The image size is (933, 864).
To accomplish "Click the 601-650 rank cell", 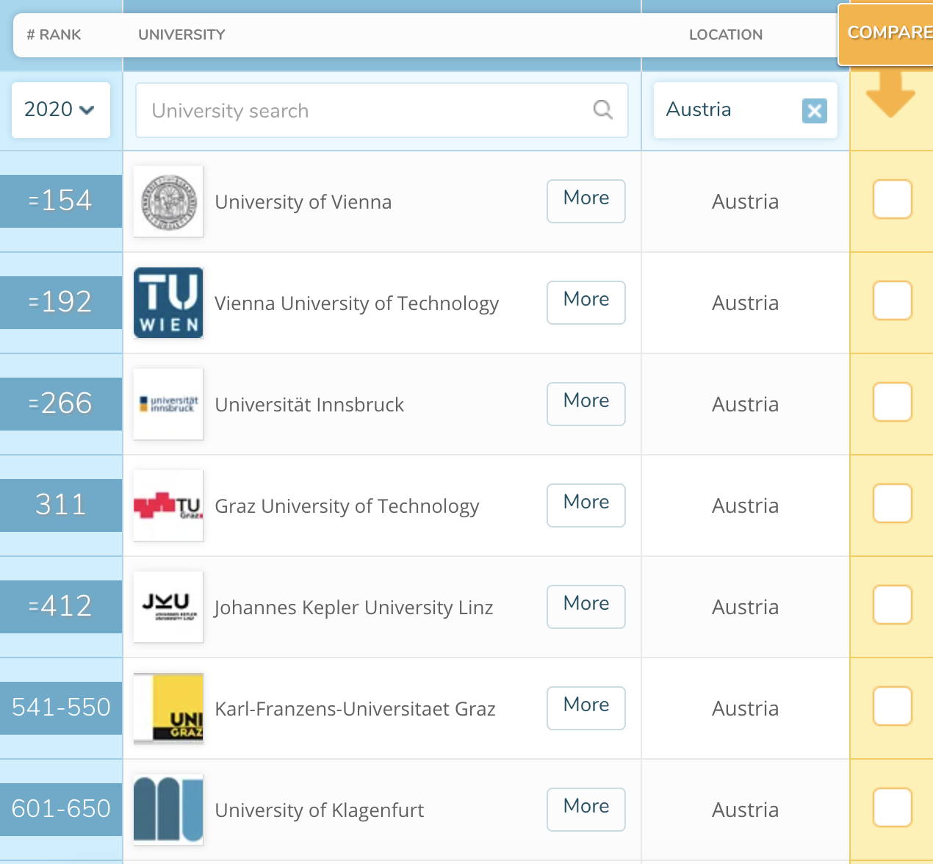I will coord(61,809).
